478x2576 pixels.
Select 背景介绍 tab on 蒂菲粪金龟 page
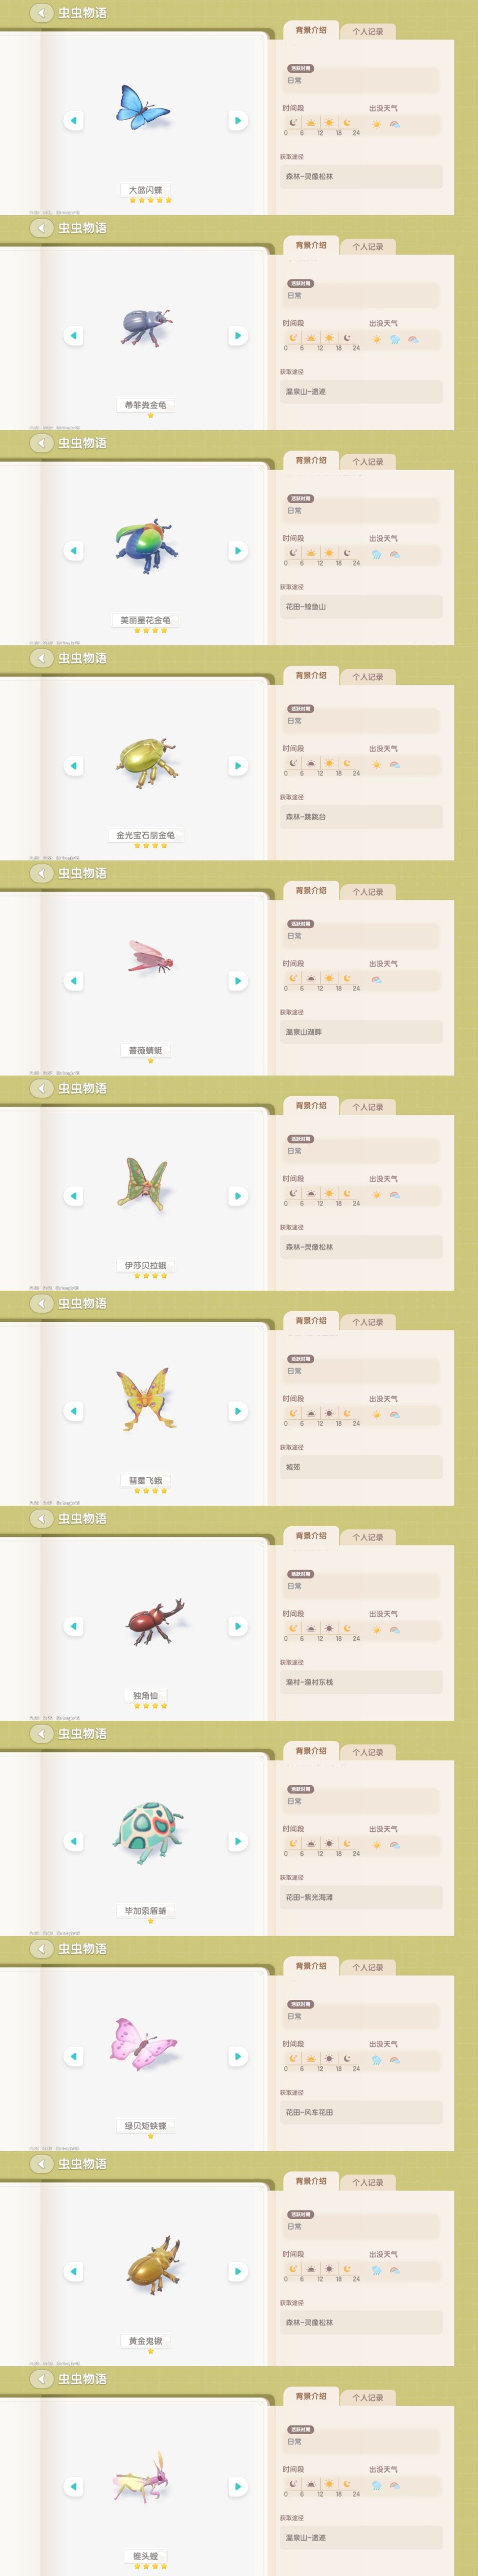[x=310, y=245]
